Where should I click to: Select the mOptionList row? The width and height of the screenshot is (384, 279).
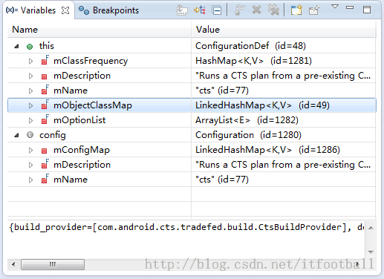(x=192, y=120)
